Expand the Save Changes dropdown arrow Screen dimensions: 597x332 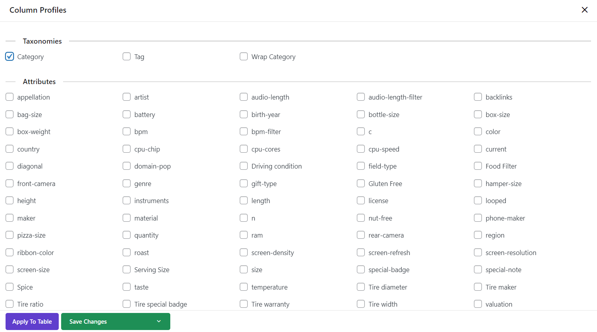[159, 321]
